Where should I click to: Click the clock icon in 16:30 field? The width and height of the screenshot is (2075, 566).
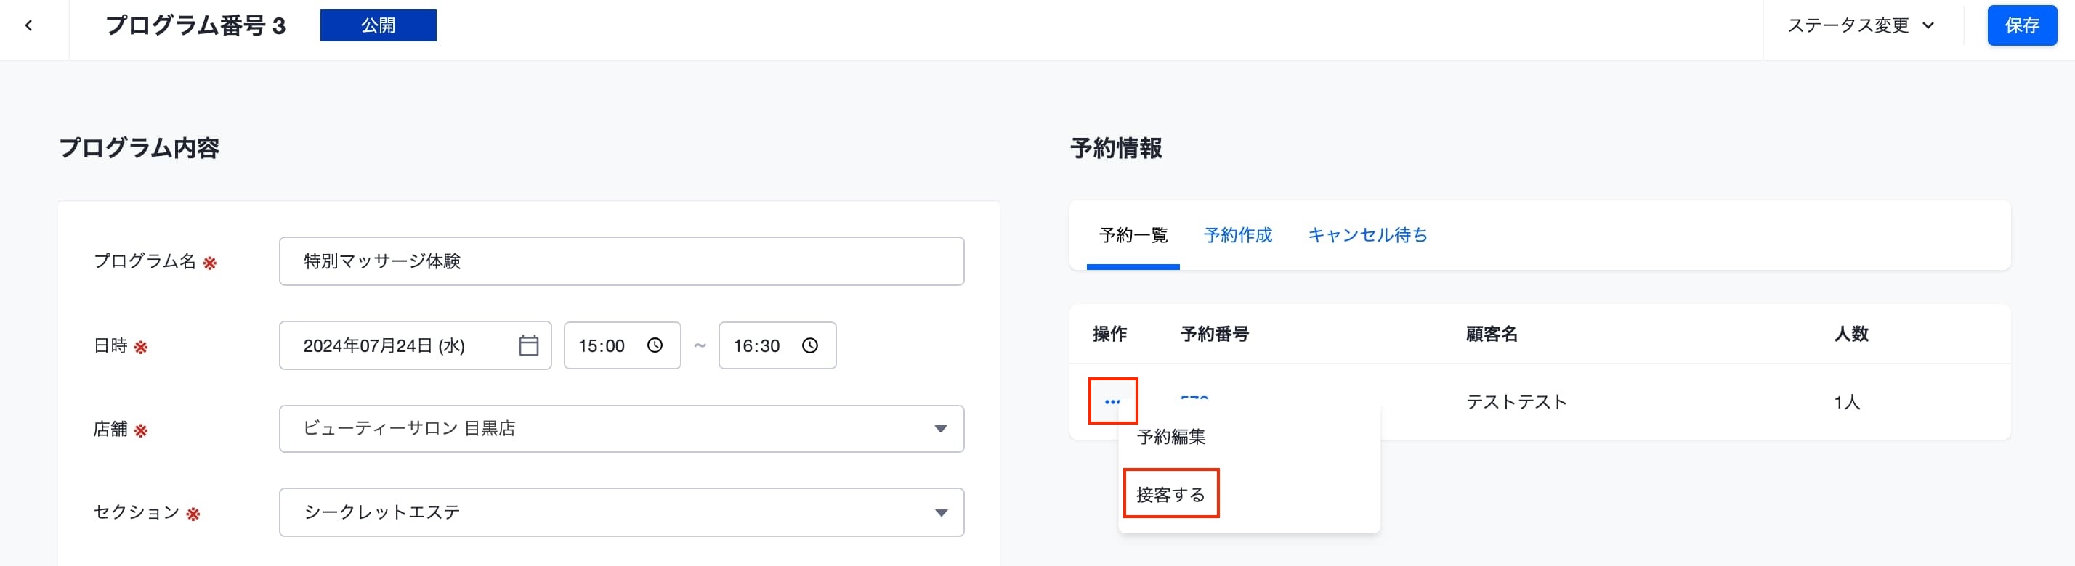tap(809, 345)
